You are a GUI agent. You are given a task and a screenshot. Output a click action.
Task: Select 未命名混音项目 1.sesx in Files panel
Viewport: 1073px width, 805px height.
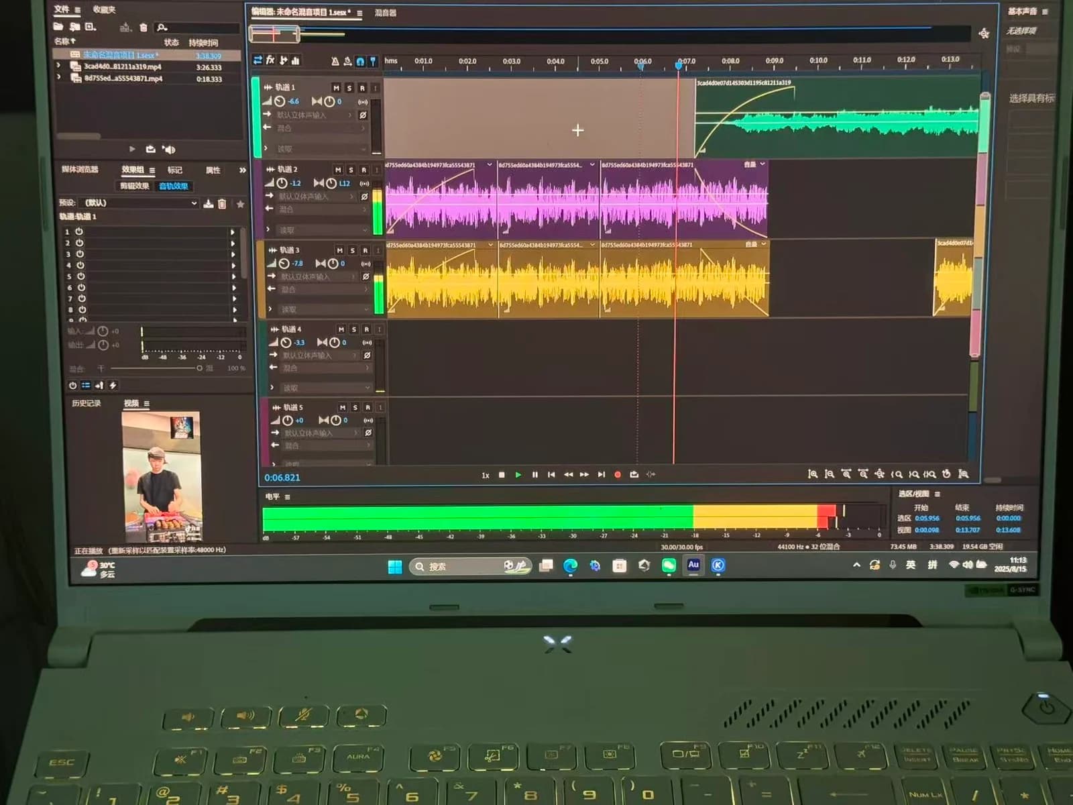click(146, 55)
